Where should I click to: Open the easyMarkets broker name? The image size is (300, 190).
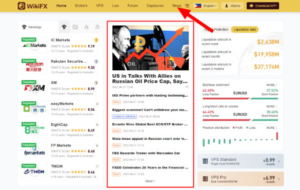coord(62,104)
